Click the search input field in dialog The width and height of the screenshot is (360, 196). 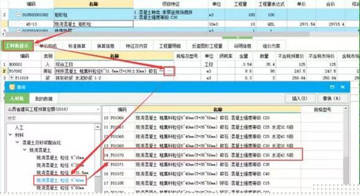pyautogui.click(x=54, y=118)
